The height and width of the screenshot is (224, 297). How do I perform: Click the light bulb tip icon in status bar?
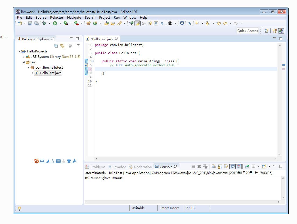(19, 209)
